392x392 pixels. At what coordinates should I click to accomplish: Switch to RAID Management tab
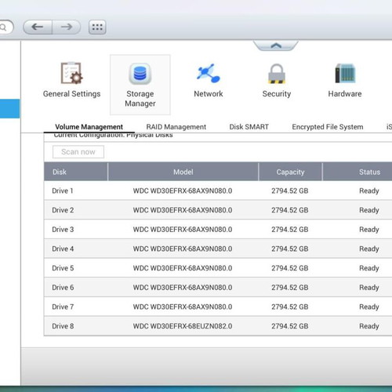pyautogui.click(x=176, y=127)
